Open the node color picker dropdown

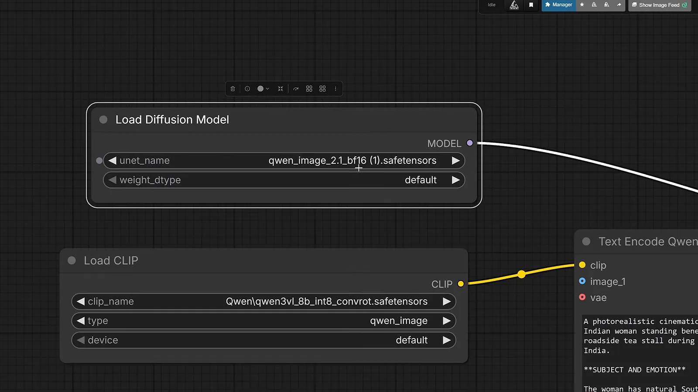coord(263,89)
